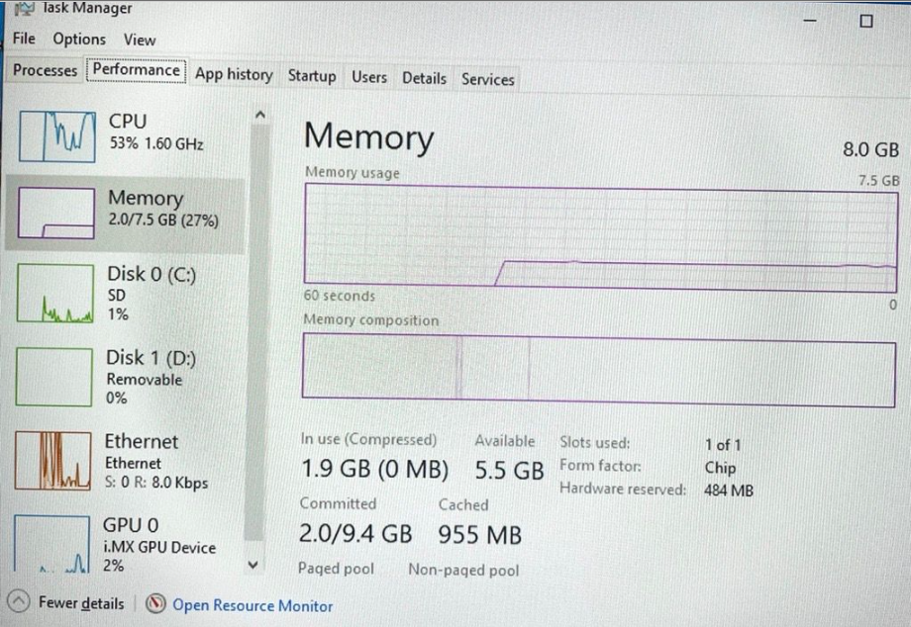This screenshot has height=627, width=911.
Task: Click the sidebar scroll-up arrow
Action: pos(259,114)
